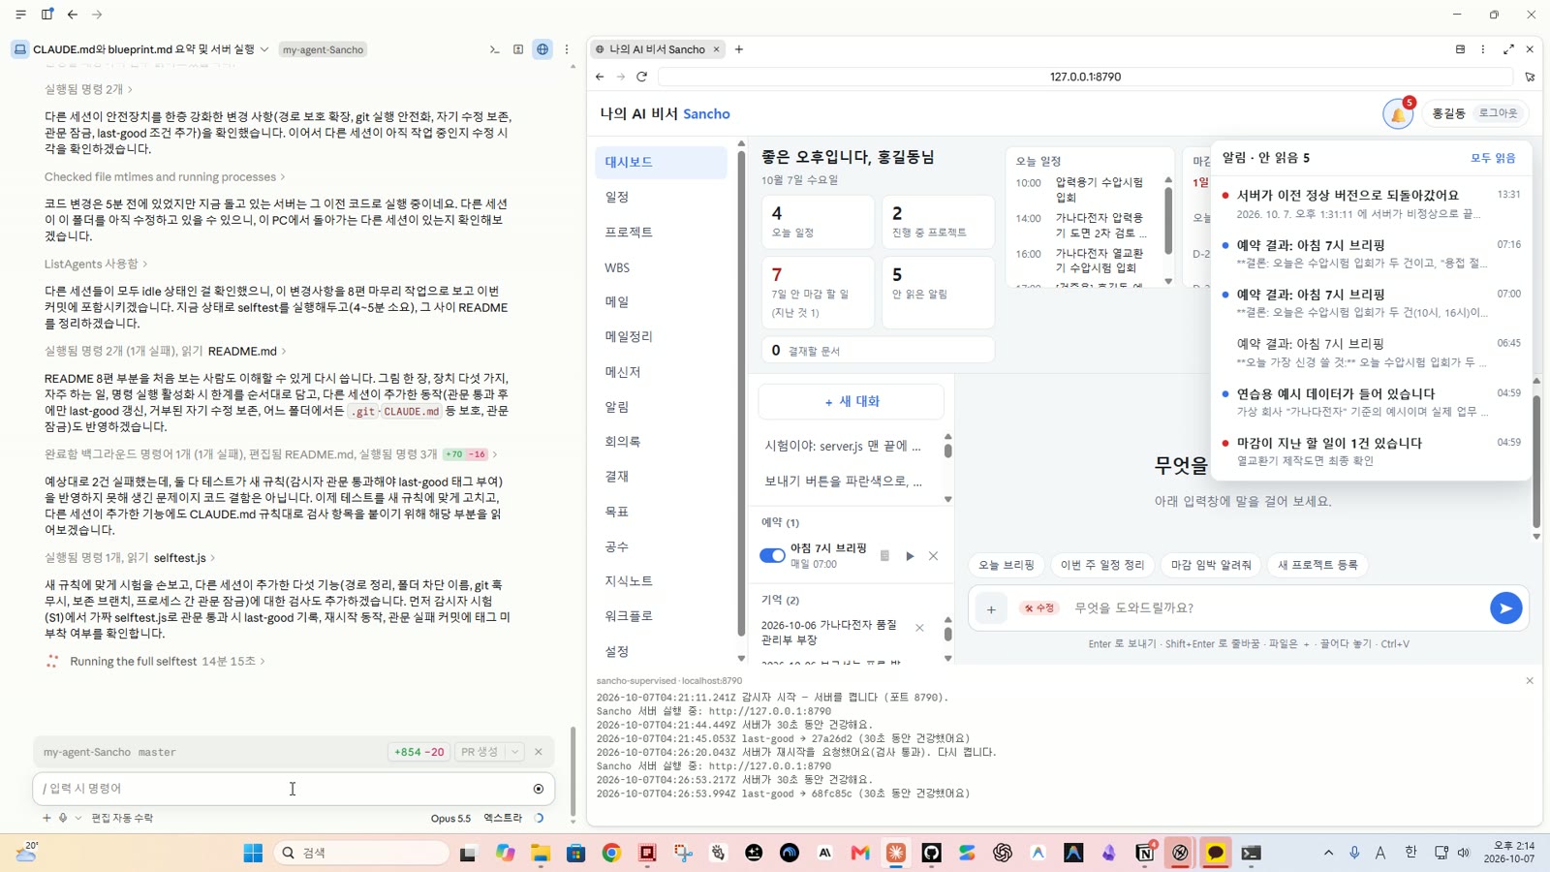Open the PR 생성 dropdown arrow
This screenshot has width=1550, height=872.
coord(514,752)
